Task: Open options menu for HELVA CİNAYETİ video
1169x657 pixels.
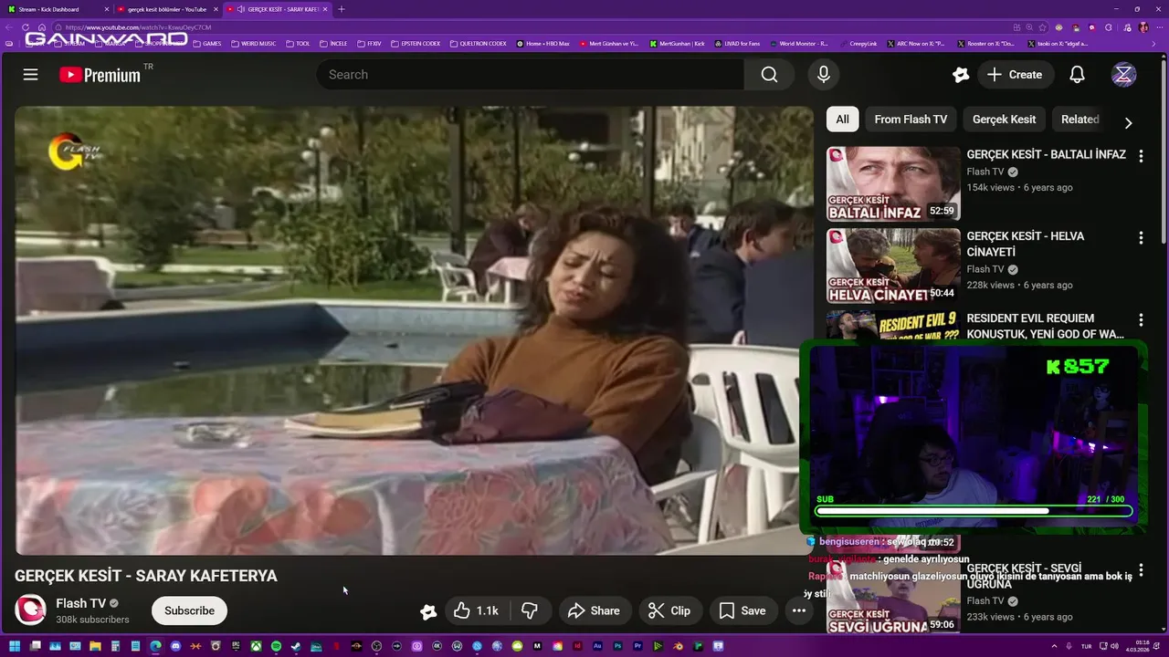Action: tap(1141, 238)
